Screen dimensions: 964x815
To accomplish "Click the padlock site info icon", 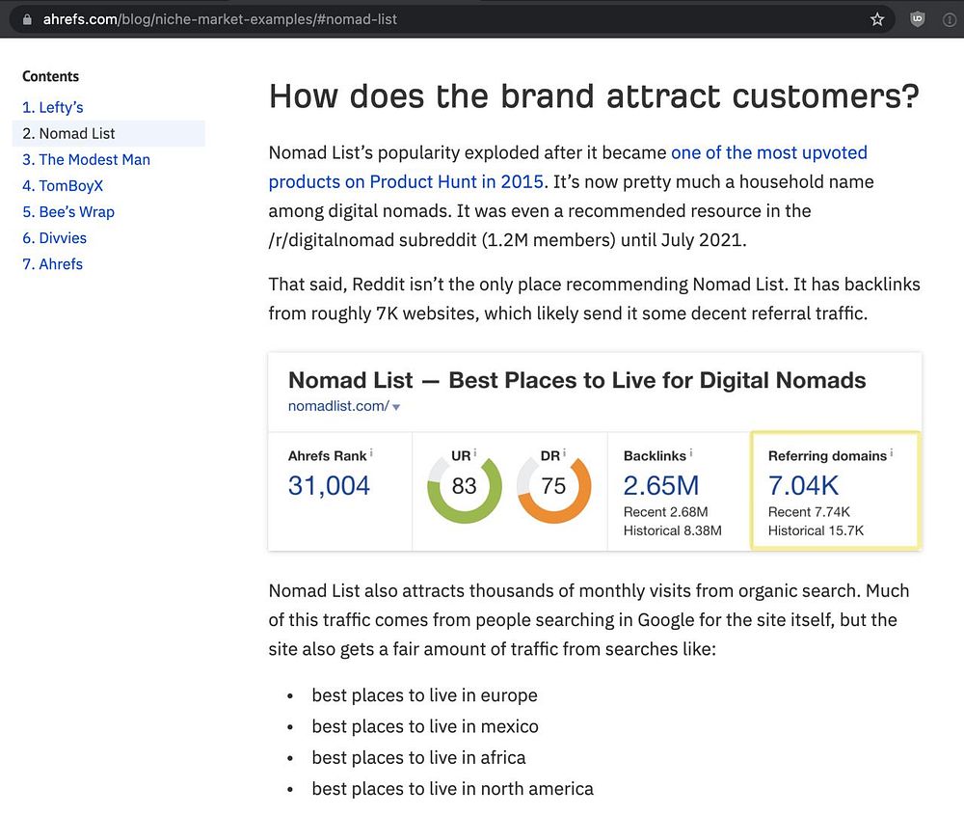I will click(27, 19).
